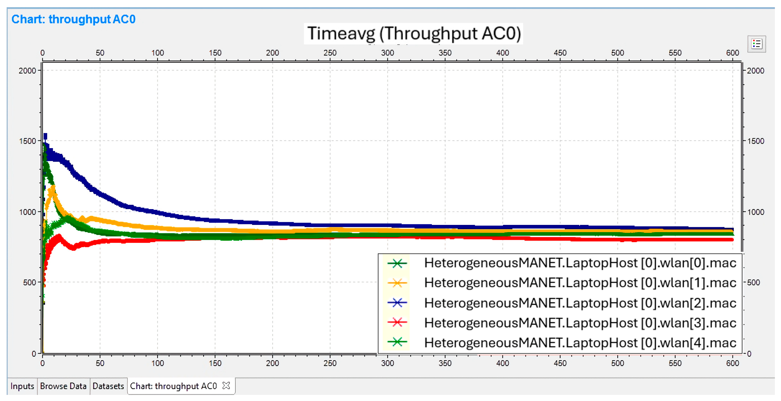Screen dimensions: 781x401
Task: Click the 2000 label on the right y-axis
Action: [x=755, y=71]
